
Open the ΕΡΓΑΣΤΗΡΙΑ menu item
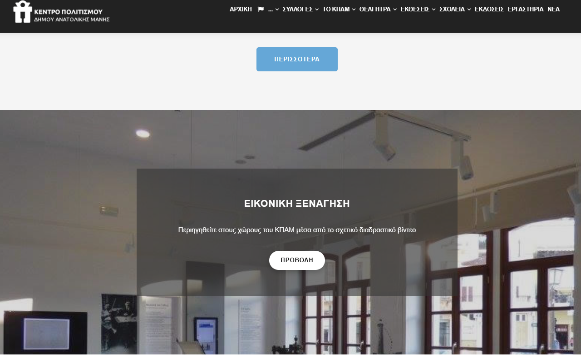pyautogui.click(x=525, y=9)
